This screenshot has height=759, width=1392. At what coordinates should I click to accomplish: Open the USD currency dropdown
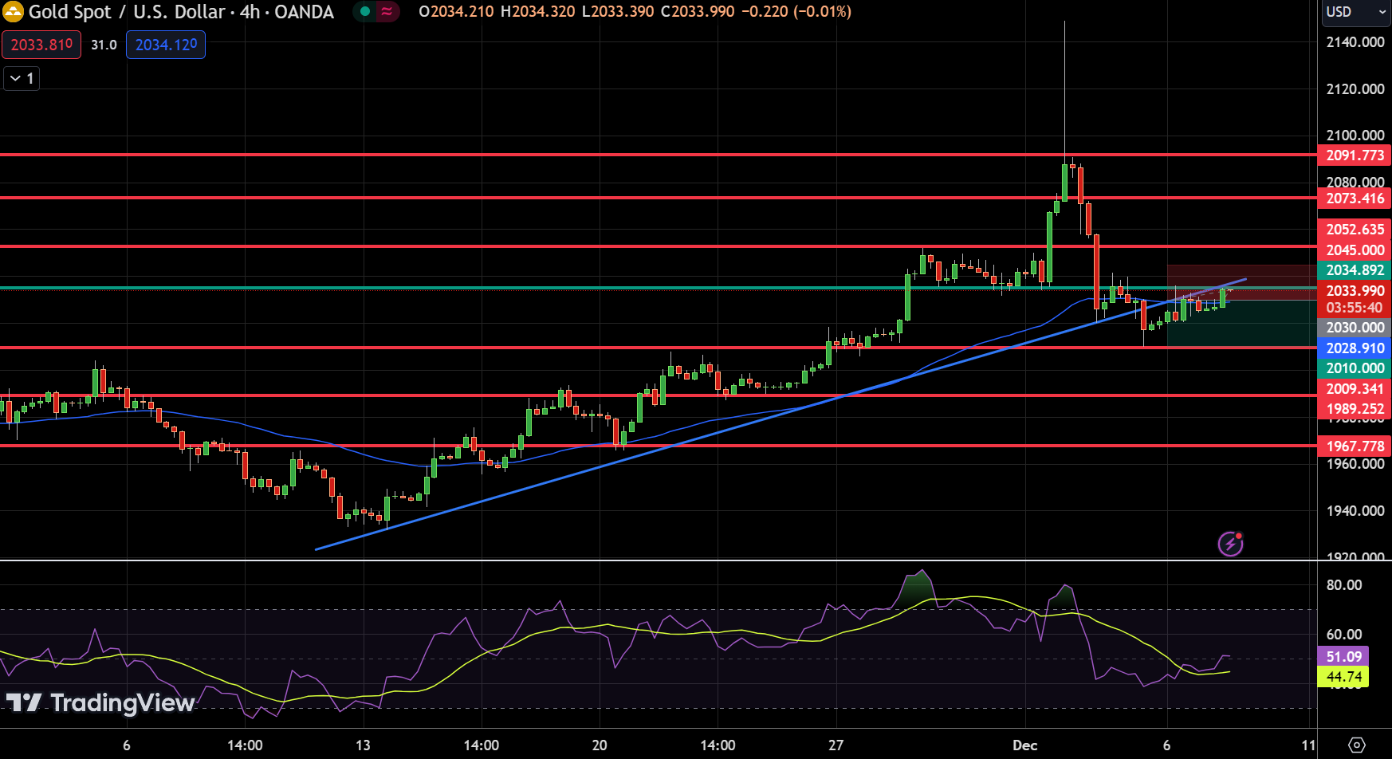click(1355, 12)
